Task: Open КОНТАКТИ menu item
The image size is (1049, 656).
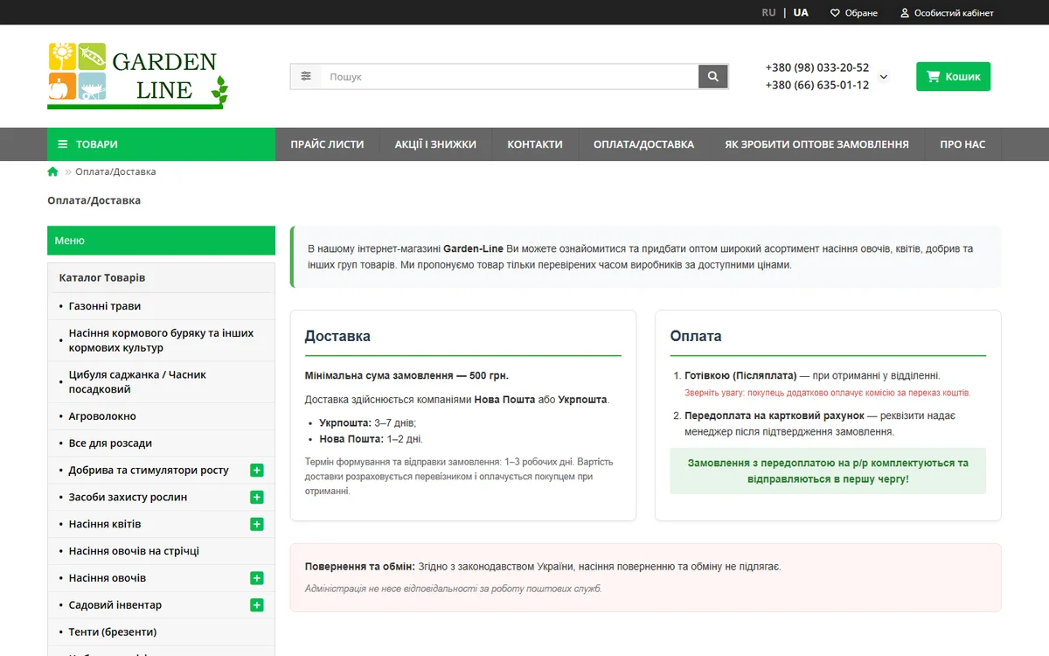Action: pos(535,144)
